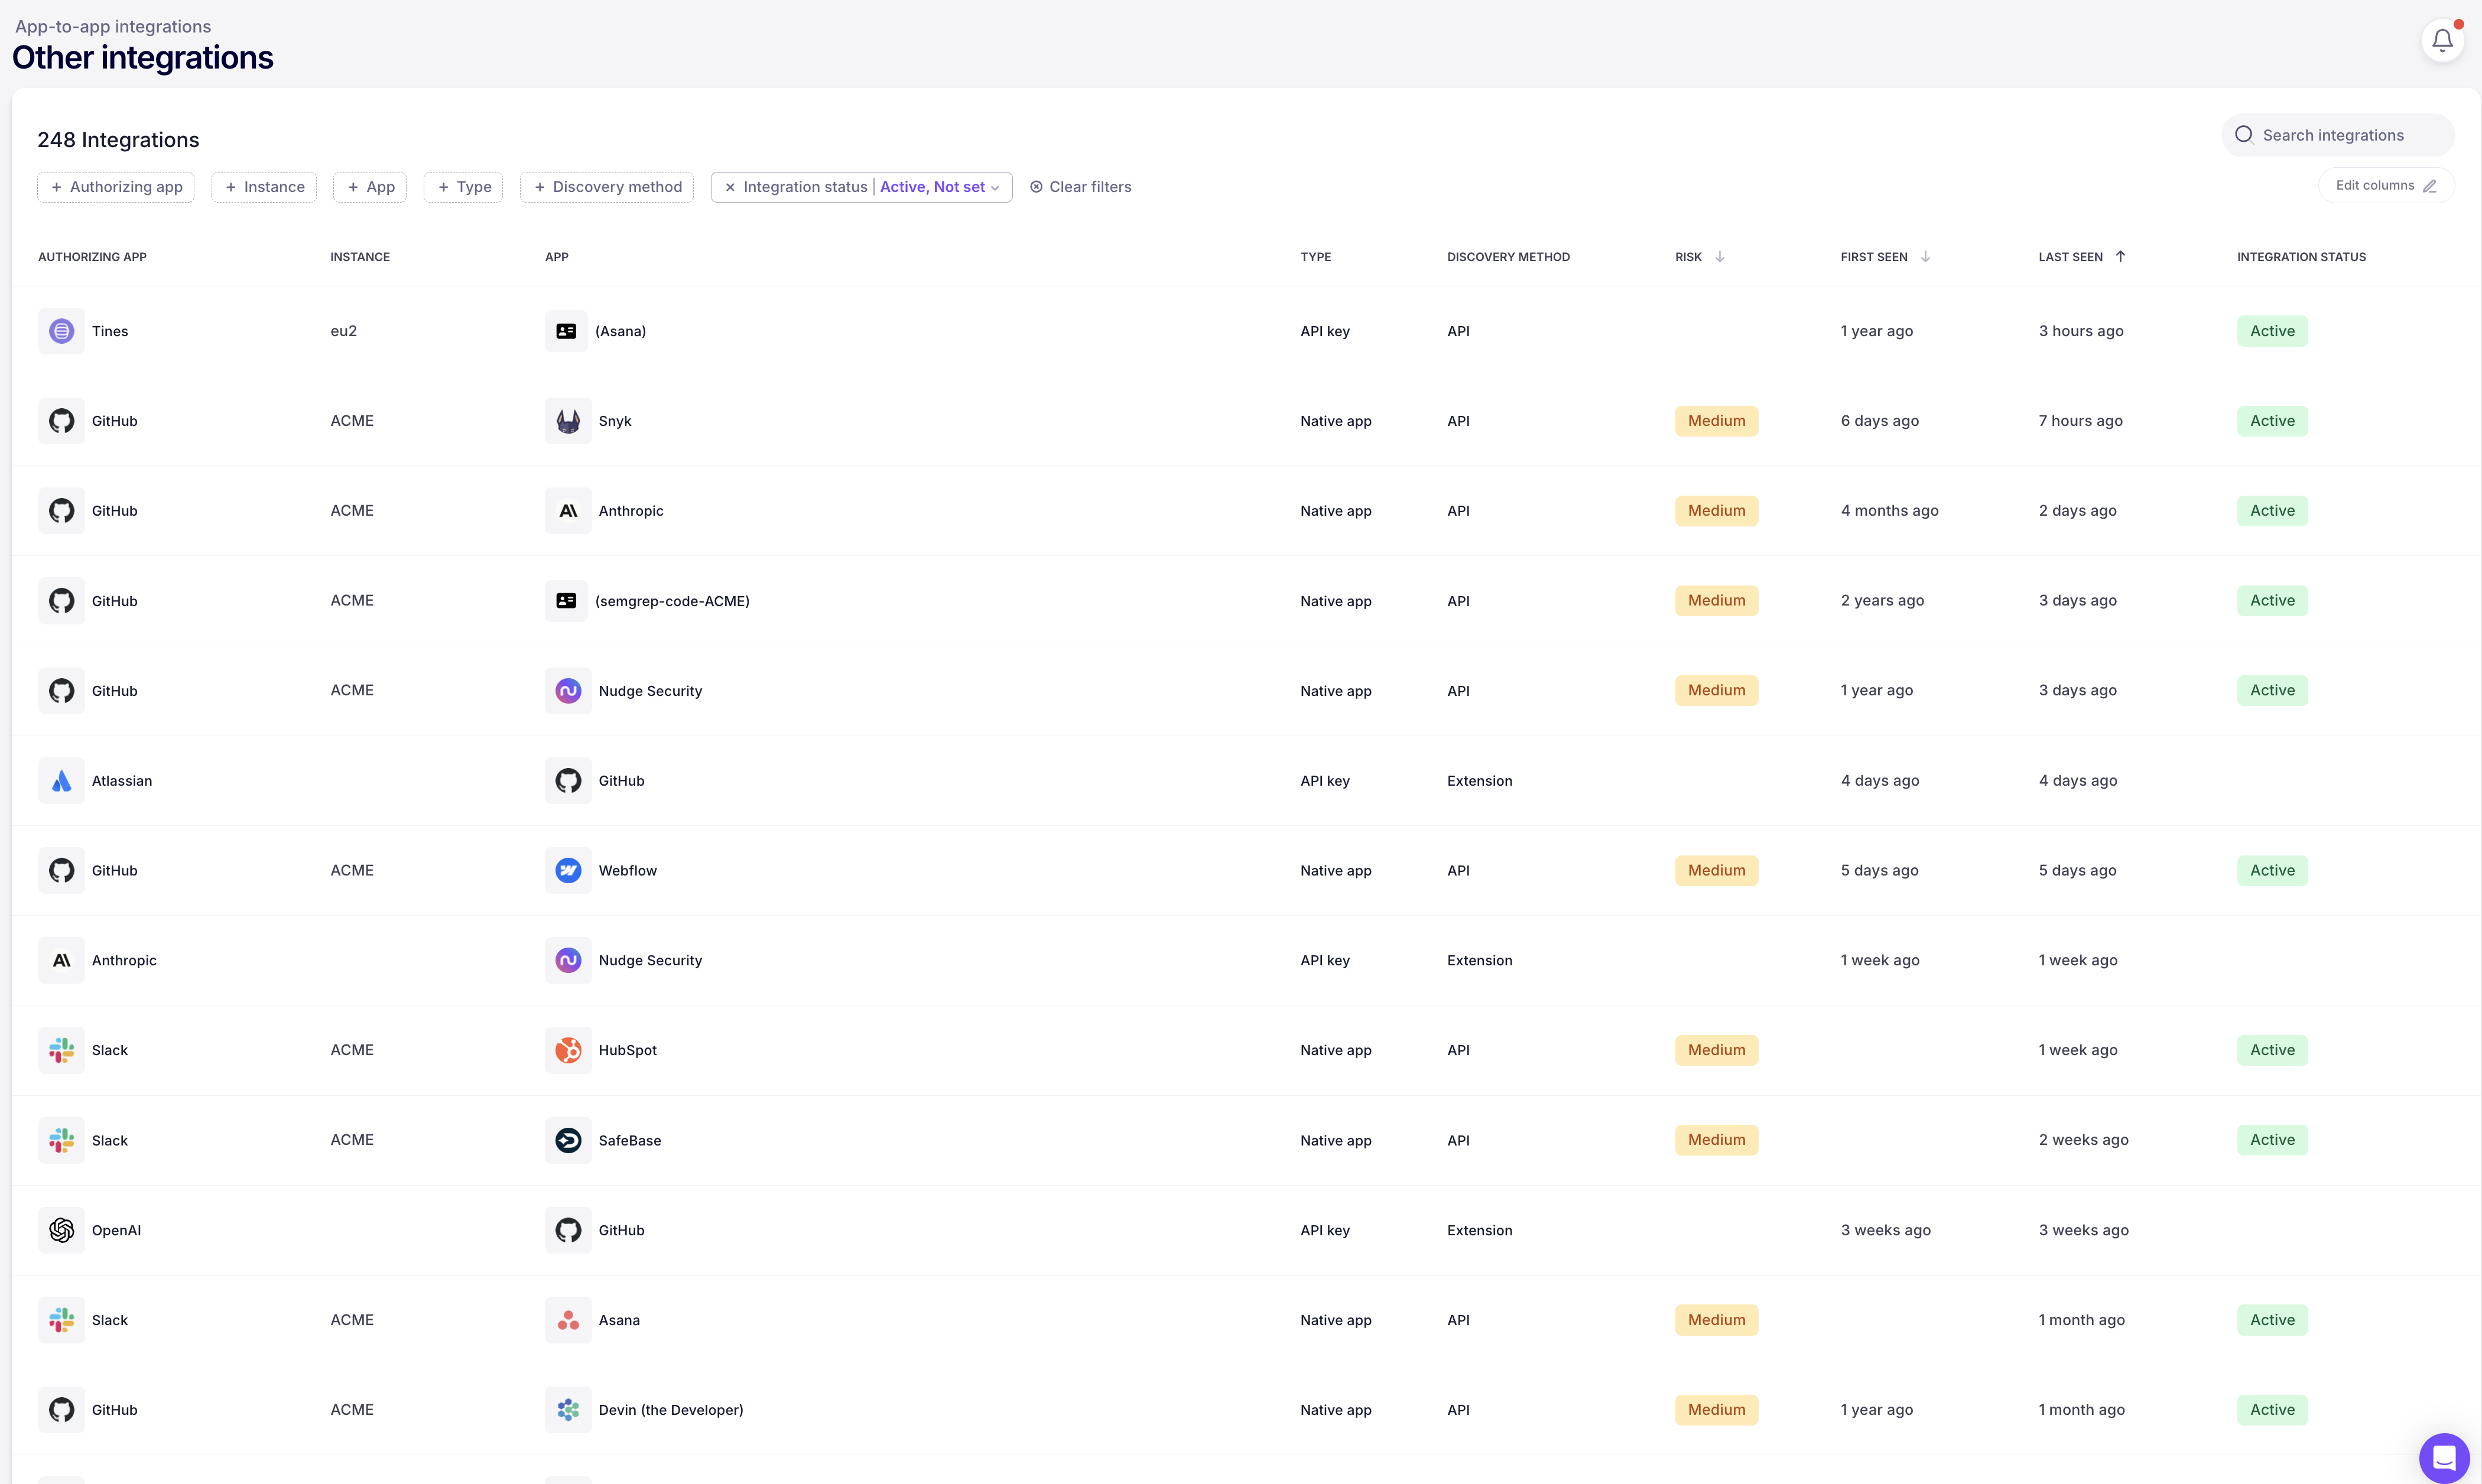Click "4 months ago" in the Anthropic row
This screenshot has width=2482, height=1484.
click(x=1889, y=511)
